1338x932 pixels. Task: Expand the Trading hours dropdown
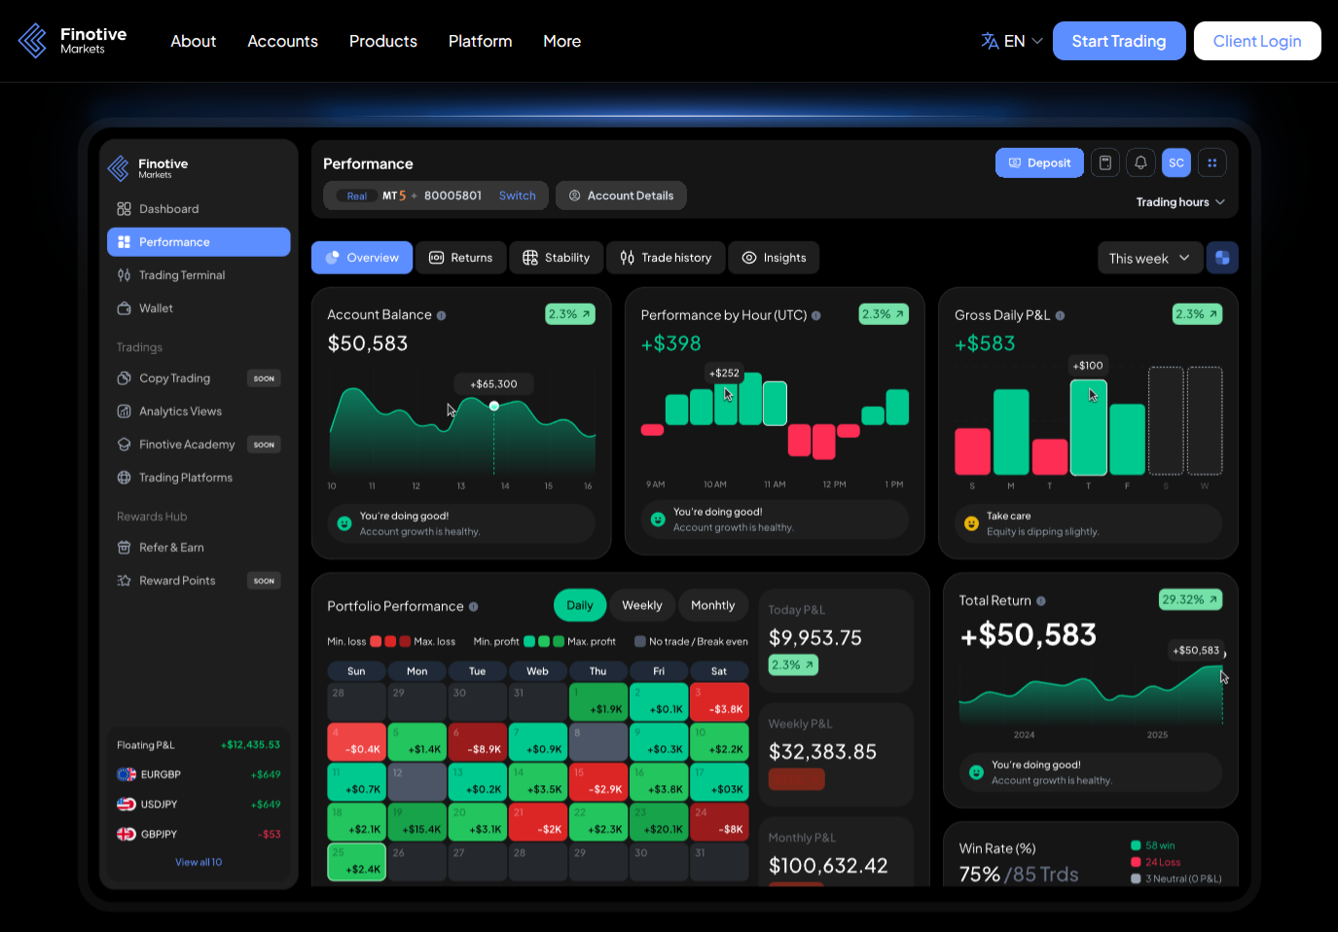tap(1180, 202)
